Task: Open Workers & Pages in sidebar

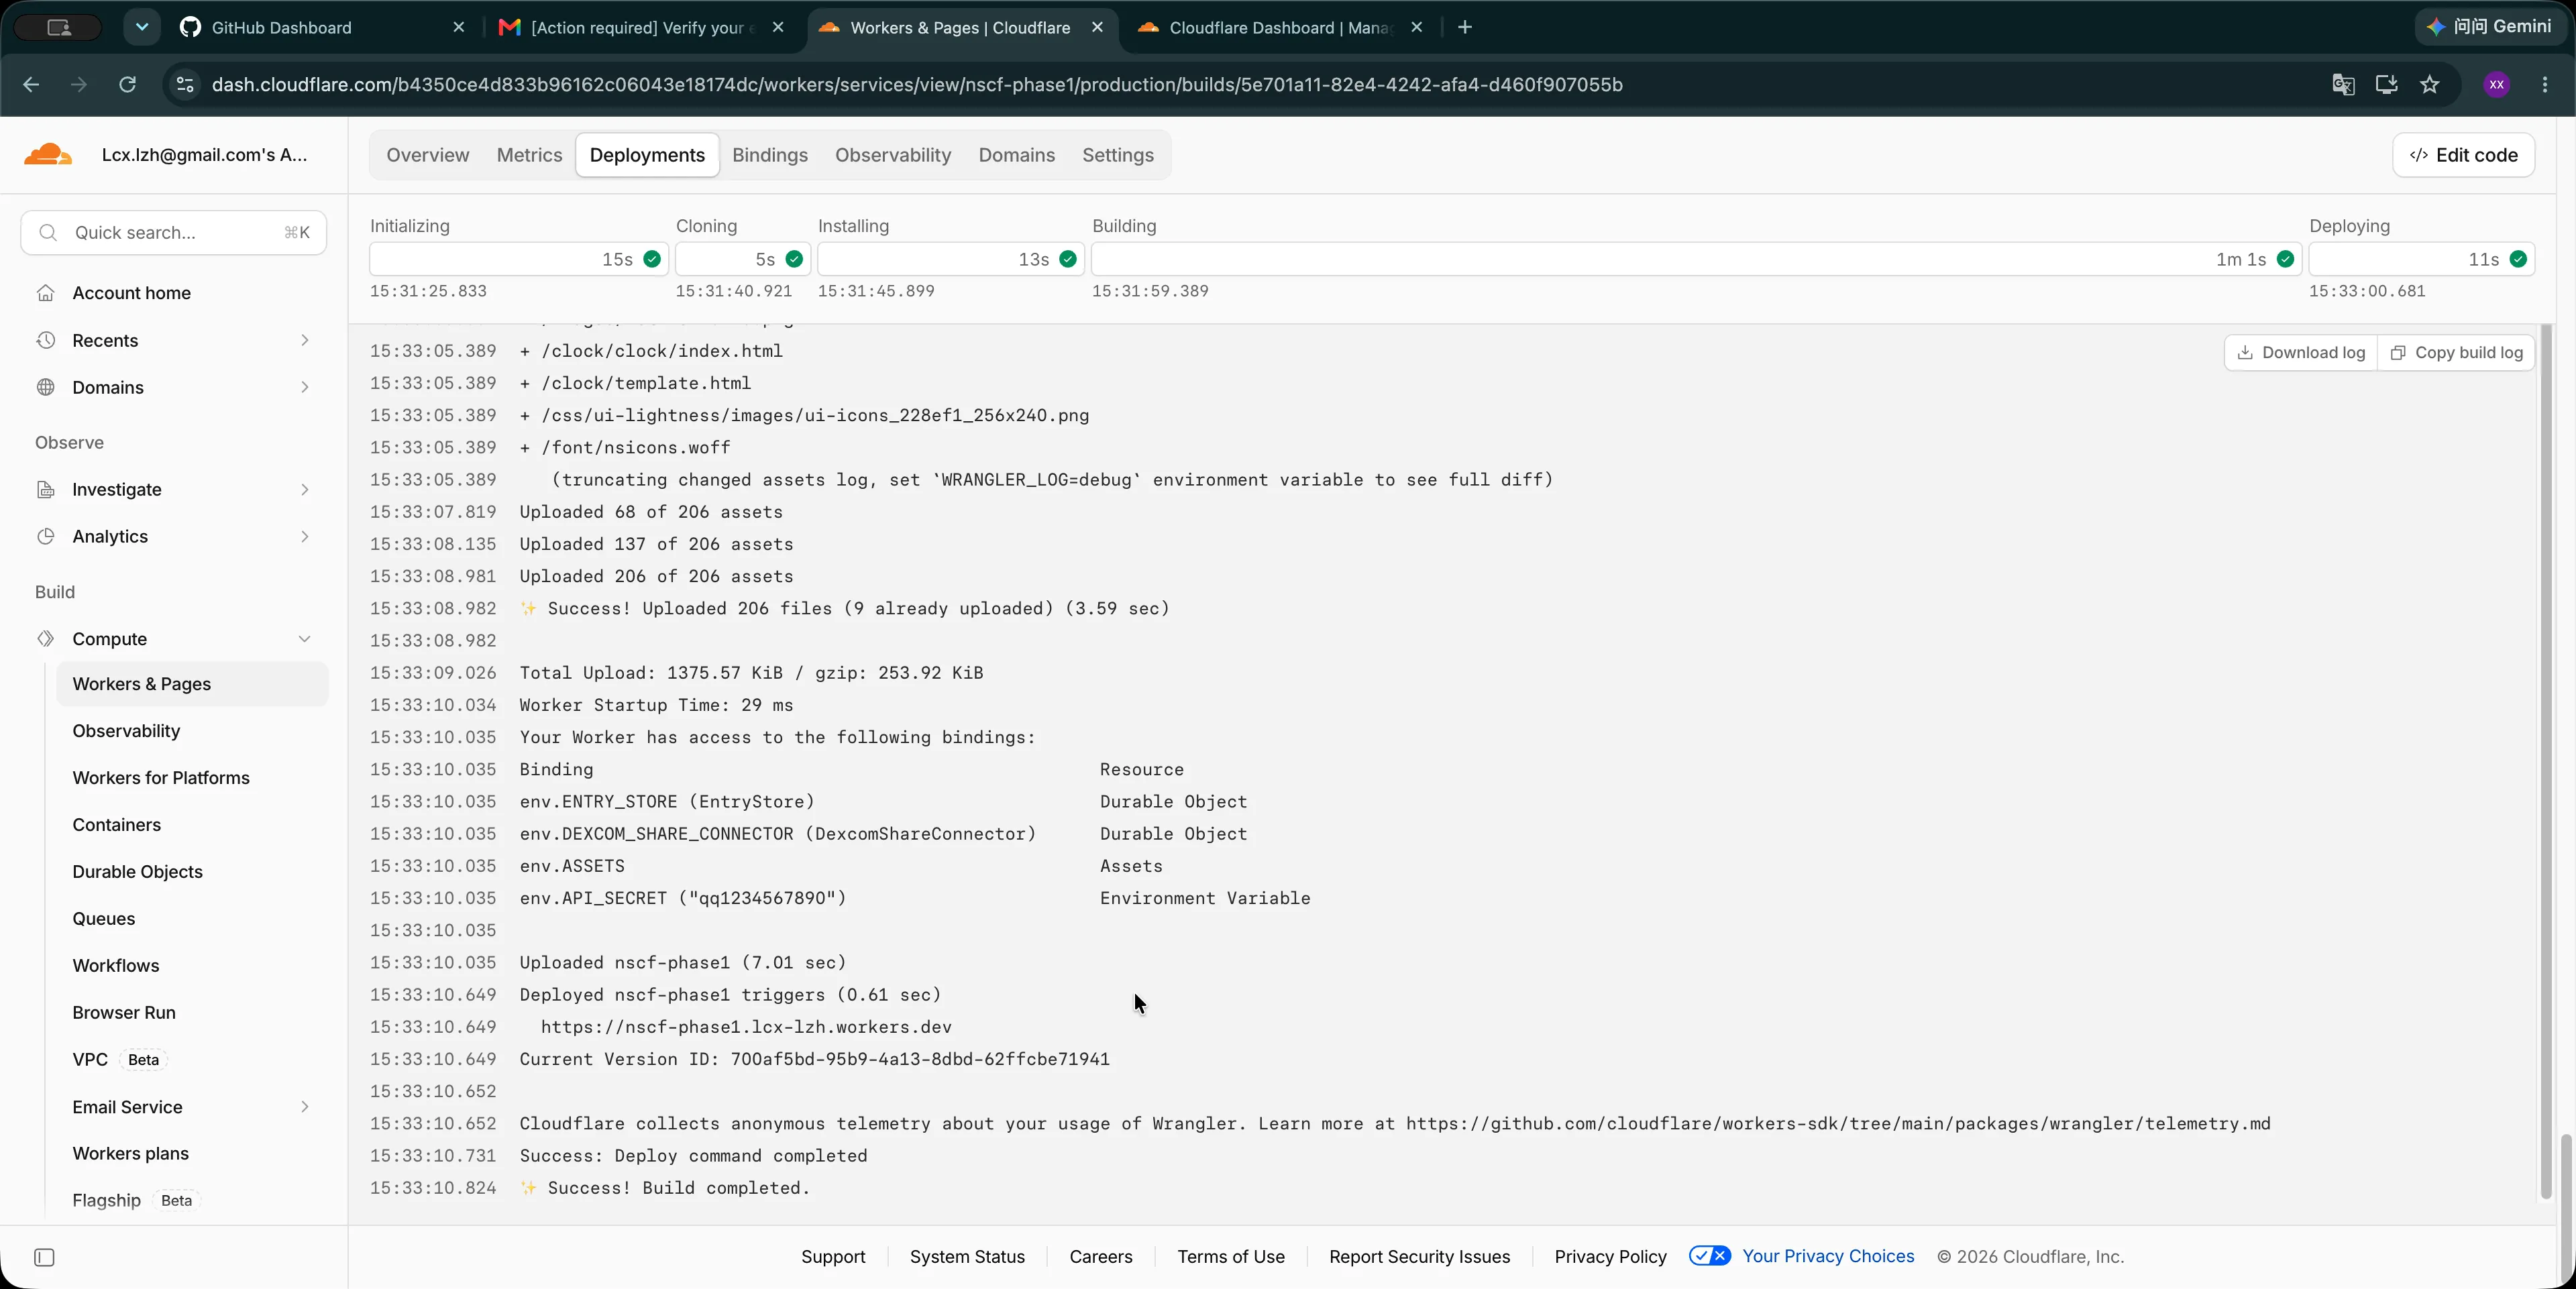Action: [192, 684]
